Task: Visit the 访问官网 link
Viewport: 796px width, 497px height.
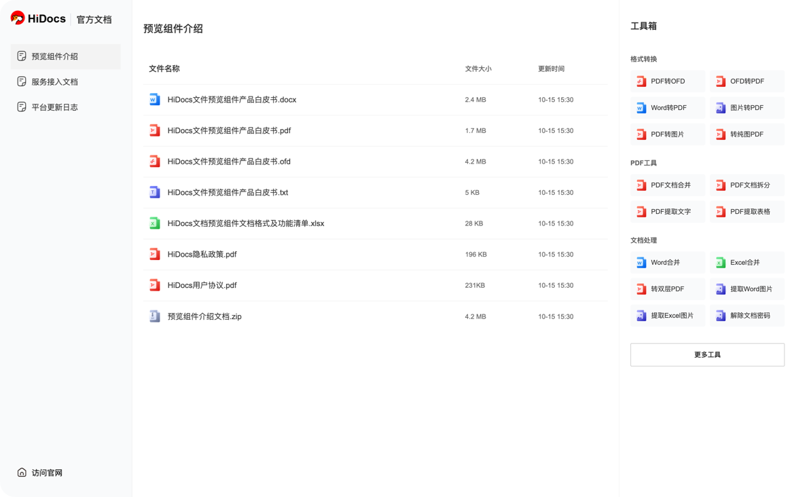Action: [39, 473]
